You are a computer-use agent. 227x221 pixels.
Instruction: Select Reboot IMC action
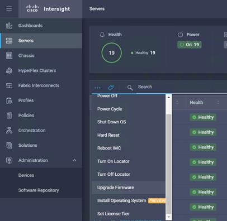129,148
